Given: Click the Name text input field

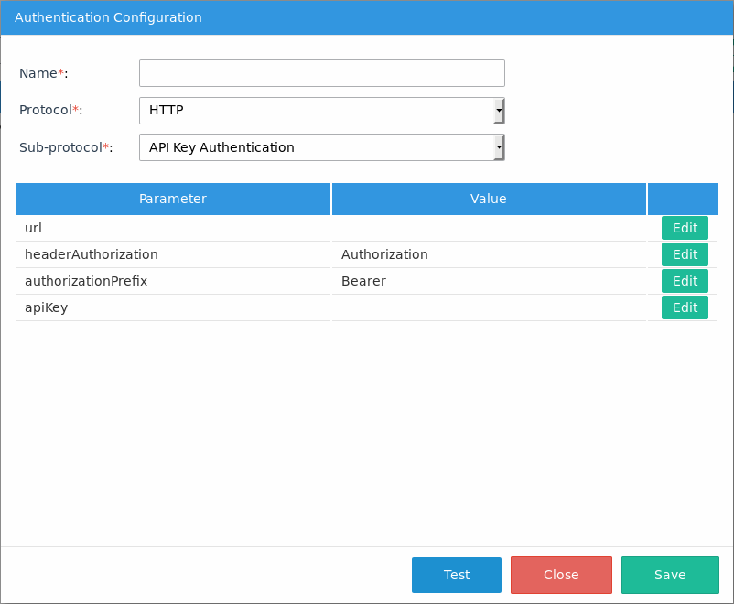Looking at the screenshot, I should pyautogui.click(x=321, y=73).
